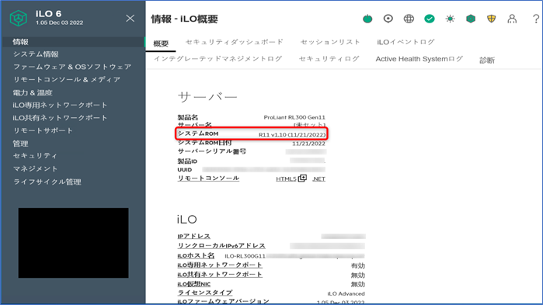Click the iLO仮想NIC link
Viewport: 543px width, 305px height.
(x=194, y=284)
